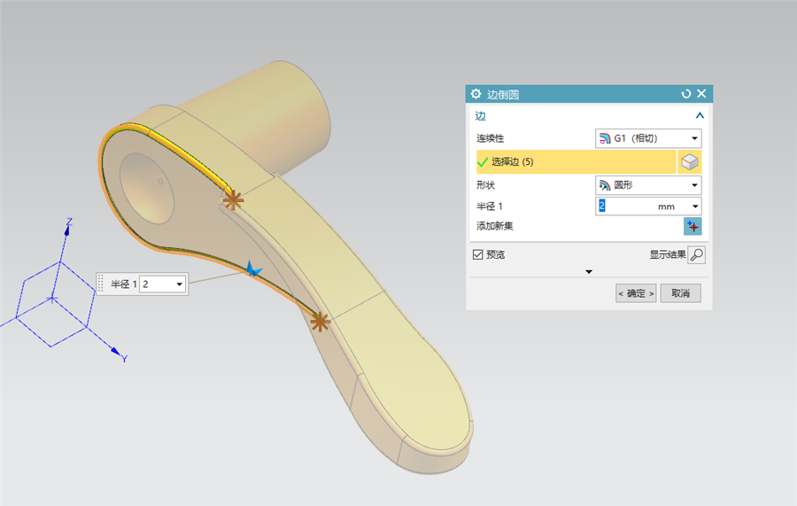Image resolution: width=797 pixels, height=506 pixels.
Task: Open the 连续性 G1 (相切) dropdown
Action: [x=648, y=138]
